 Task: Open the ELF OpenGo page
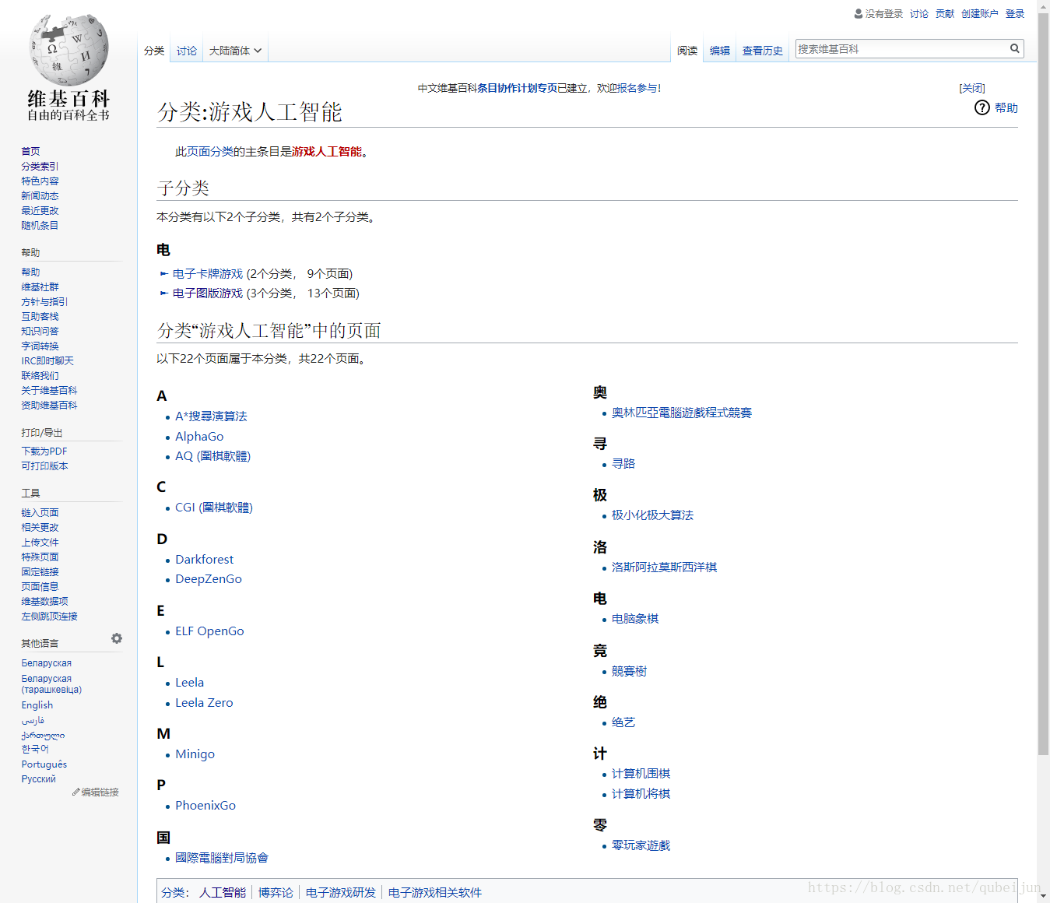click(209, 631)
